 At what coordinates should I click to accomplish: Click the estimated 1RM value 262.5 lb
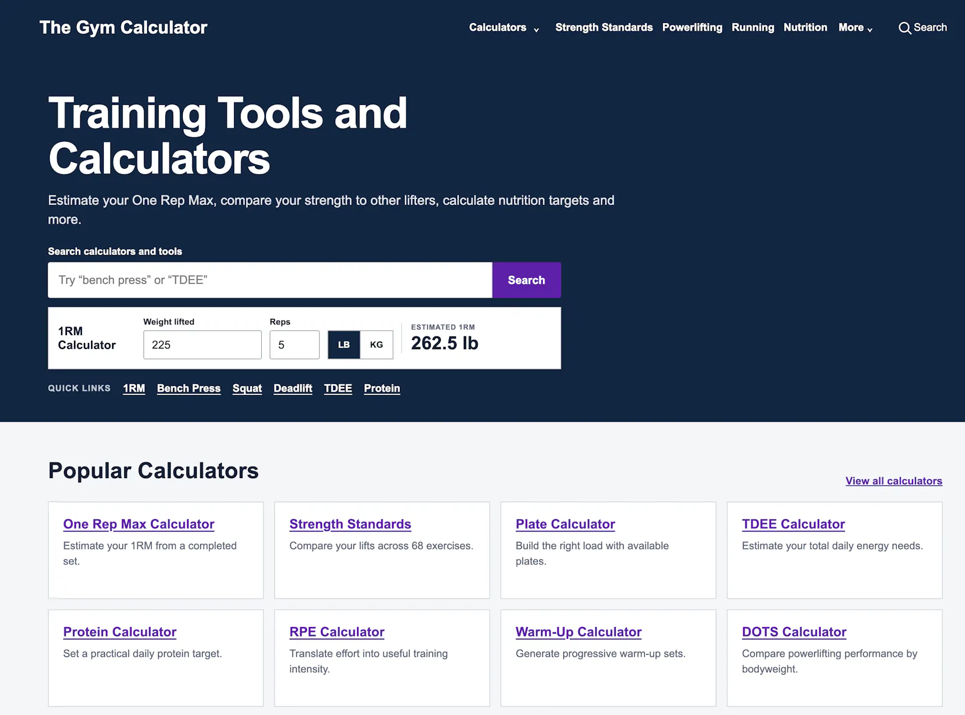pyautogui.click(x=445, y=343)
